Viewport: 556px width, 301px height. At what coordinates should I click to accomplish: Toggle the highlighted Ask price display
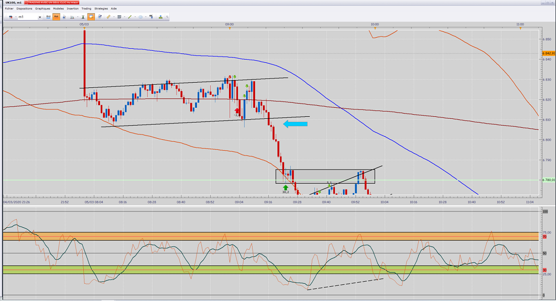tap(56, 17)
